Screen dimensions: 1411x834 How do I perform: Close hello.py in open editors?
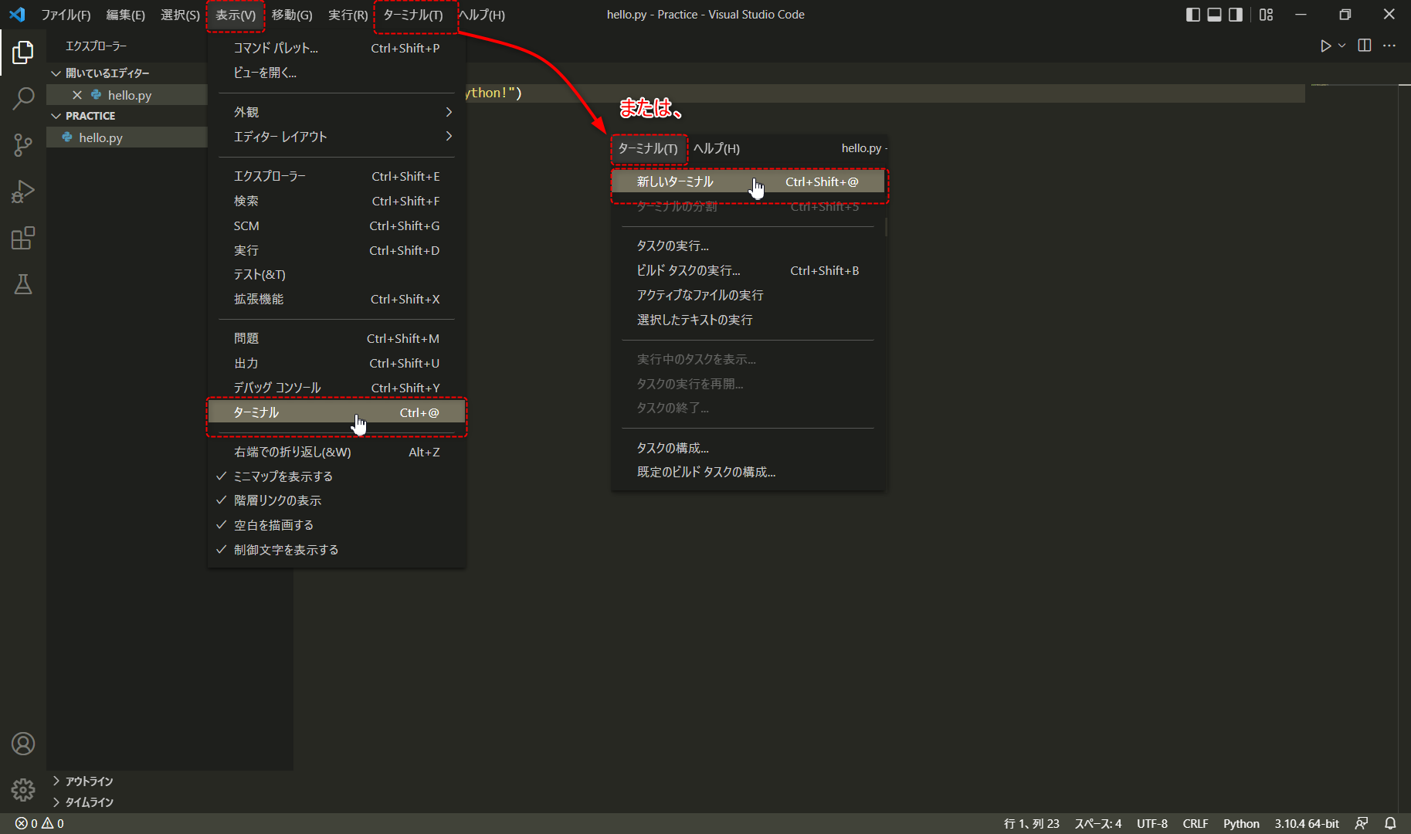coord(76,95)
